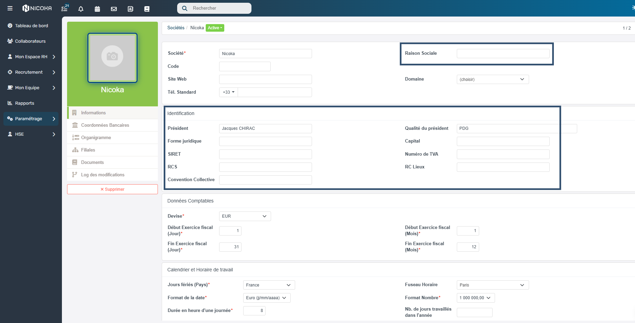Click the Documents file icon
This screenshot has width=635, height=323.
pyautogui.click(x=75, y=162)
